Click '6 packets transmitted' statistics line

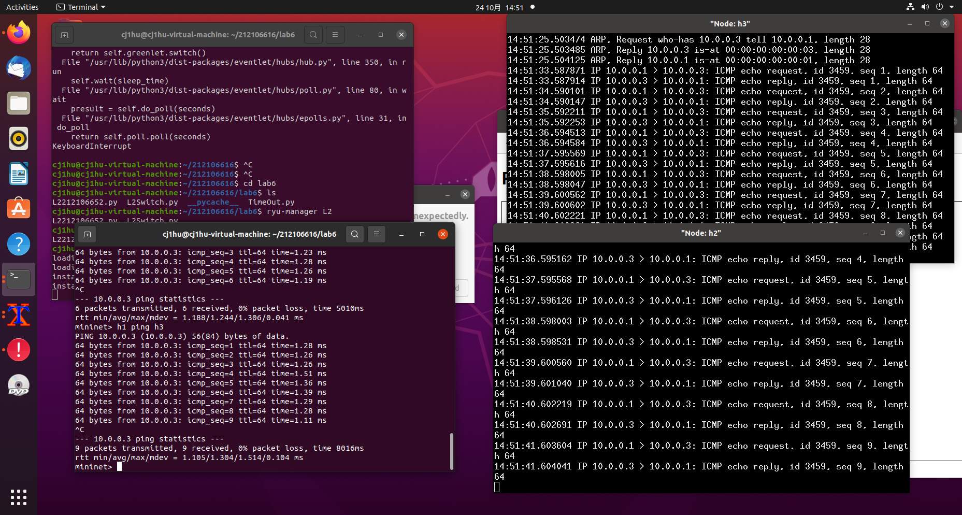pos(220,308)
